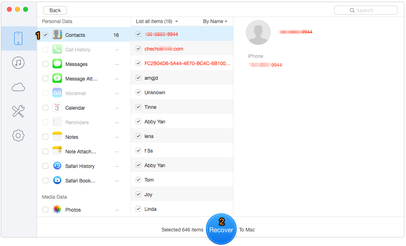Open the By Name sort dropdown
The image size is (406, 246).
(x=215, y=21)
